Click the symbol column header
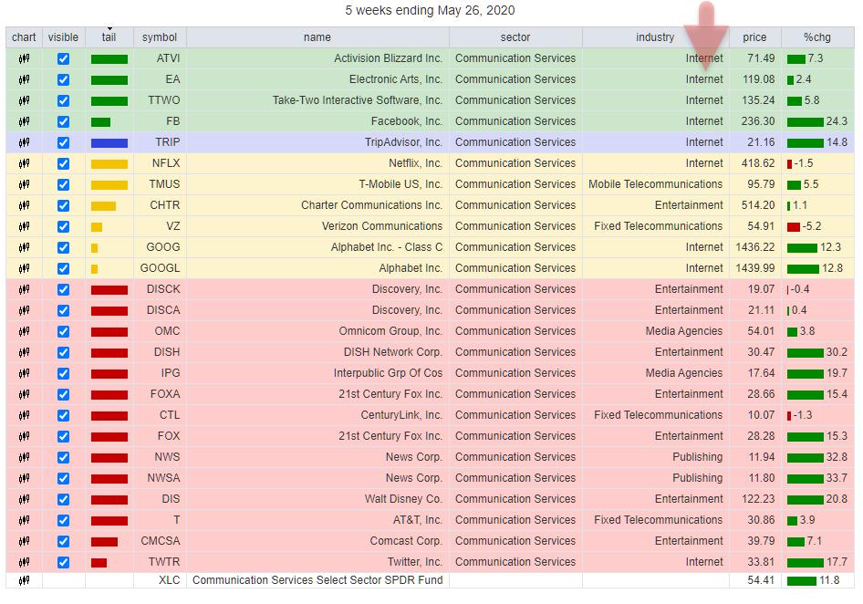This screenshot has width=863, height=604. click(x=160, y=37)
